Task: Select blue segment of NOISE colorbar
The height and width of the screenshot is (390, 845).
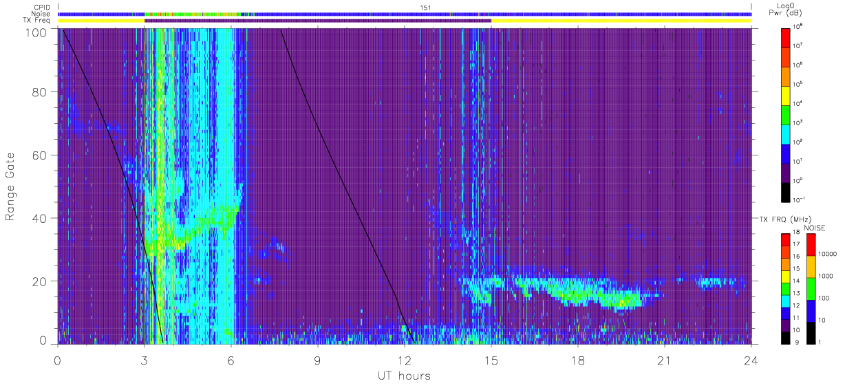Action: point(811,311)
